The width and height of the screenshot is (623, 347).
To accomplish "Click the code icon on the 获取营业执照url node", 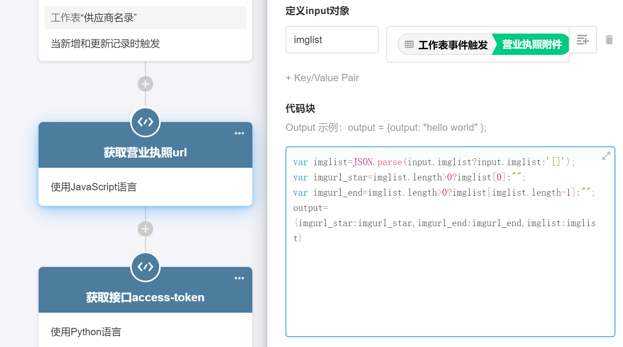I will click(x=145, y=122).
